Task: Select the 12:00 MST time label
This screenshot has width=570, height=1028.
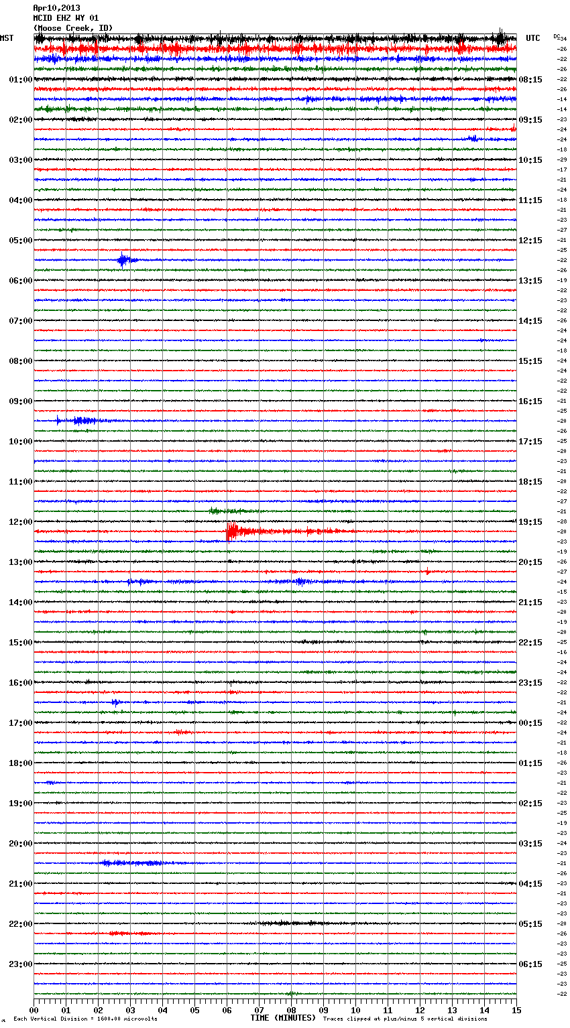Action: pos(21,522)
